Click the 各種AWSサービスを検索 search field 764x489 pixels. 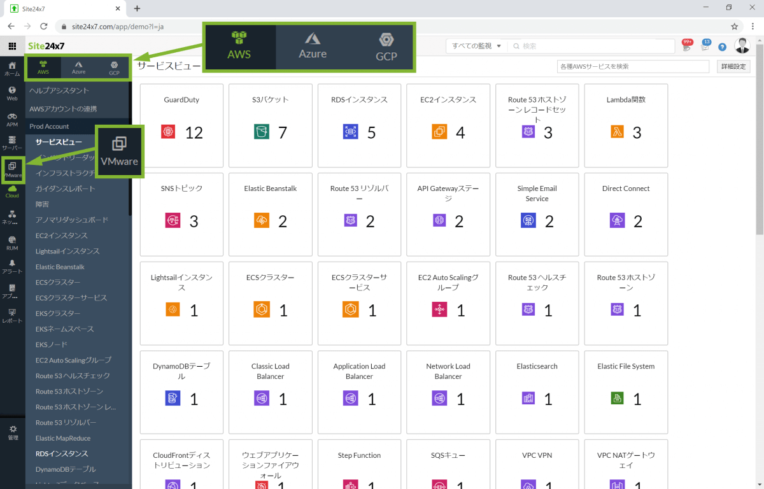pos(633,67)
